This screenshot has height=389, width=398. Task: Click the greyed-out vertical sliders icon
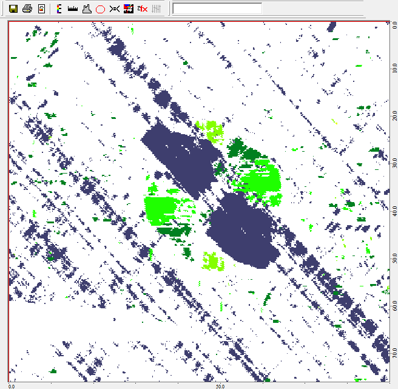[x=156, y=8]
